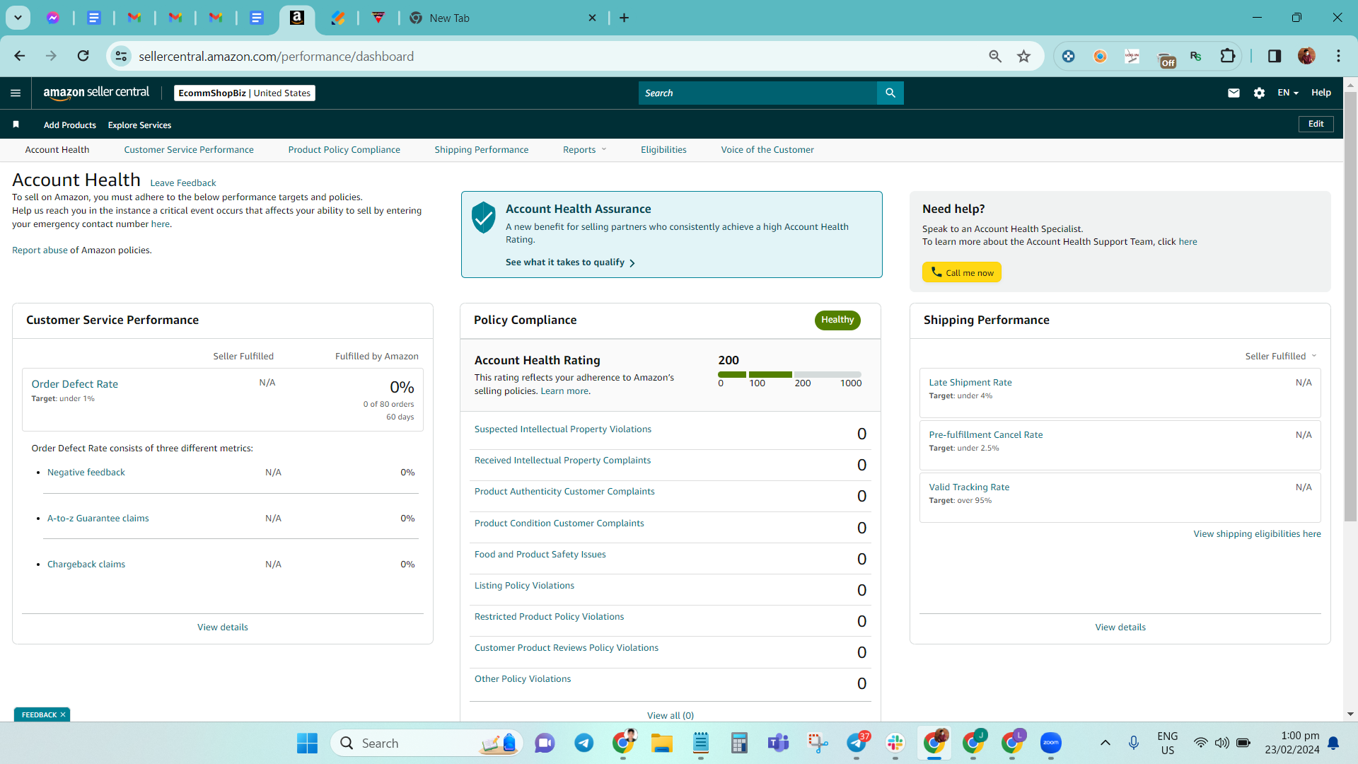Click the browser address bar URL

click(277, 56)
